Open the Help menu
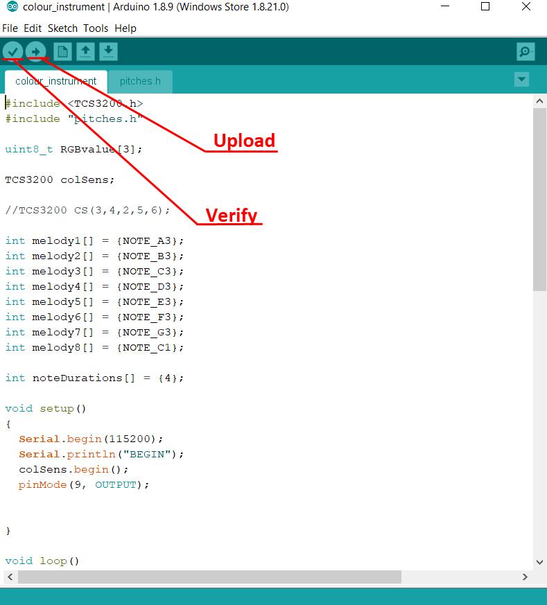The width and height of the screenshot is (547, 605). click(x=125, y=28)
